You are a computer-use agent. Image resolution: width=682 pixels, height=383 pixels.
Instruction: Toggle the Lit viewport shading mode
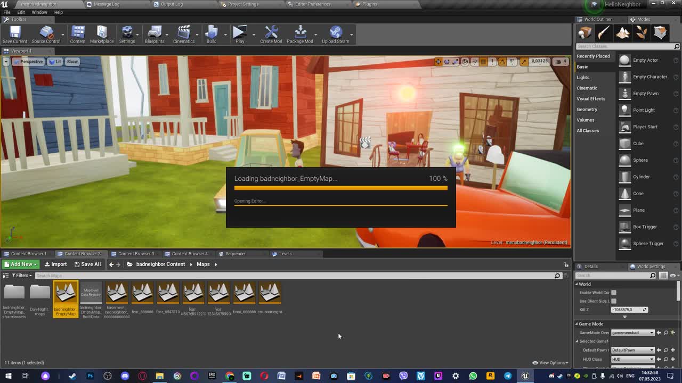coord(55,61)
